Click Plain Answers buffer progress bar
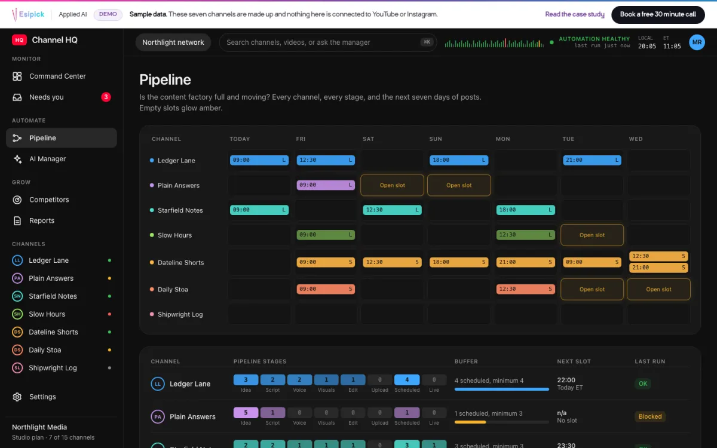The image size is (717, 448). click(502, 422)
